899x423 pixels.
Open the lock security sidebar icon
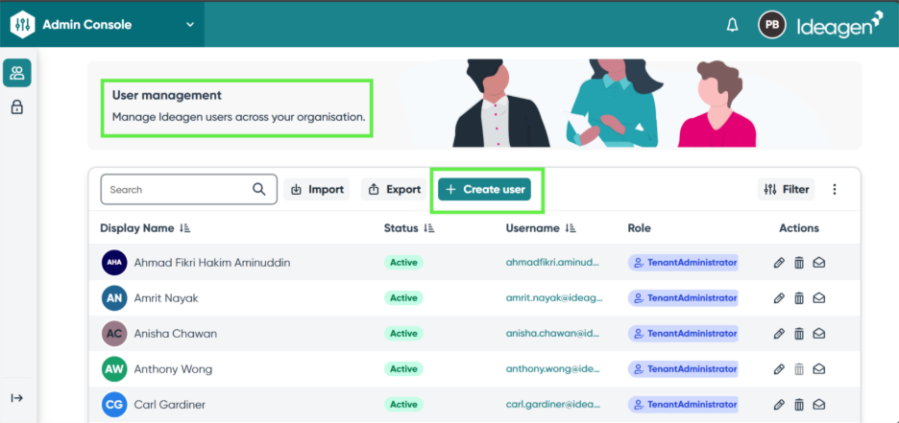17,107
